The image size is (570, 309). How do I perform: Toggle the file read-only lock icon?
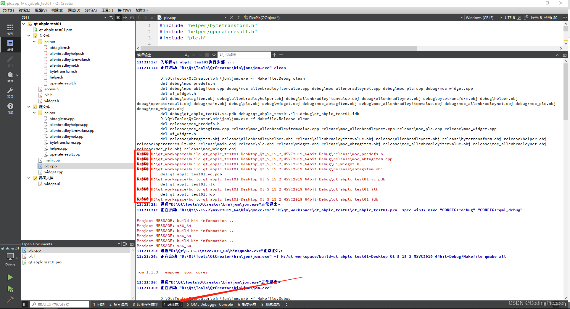tap(152, 17)
